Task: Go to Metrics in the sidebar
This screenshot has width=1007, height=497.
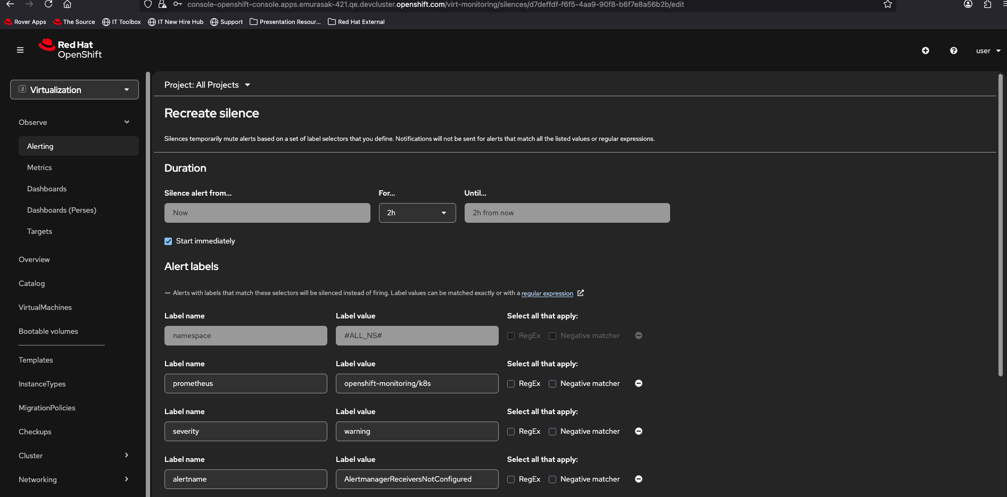Action: 39,167
